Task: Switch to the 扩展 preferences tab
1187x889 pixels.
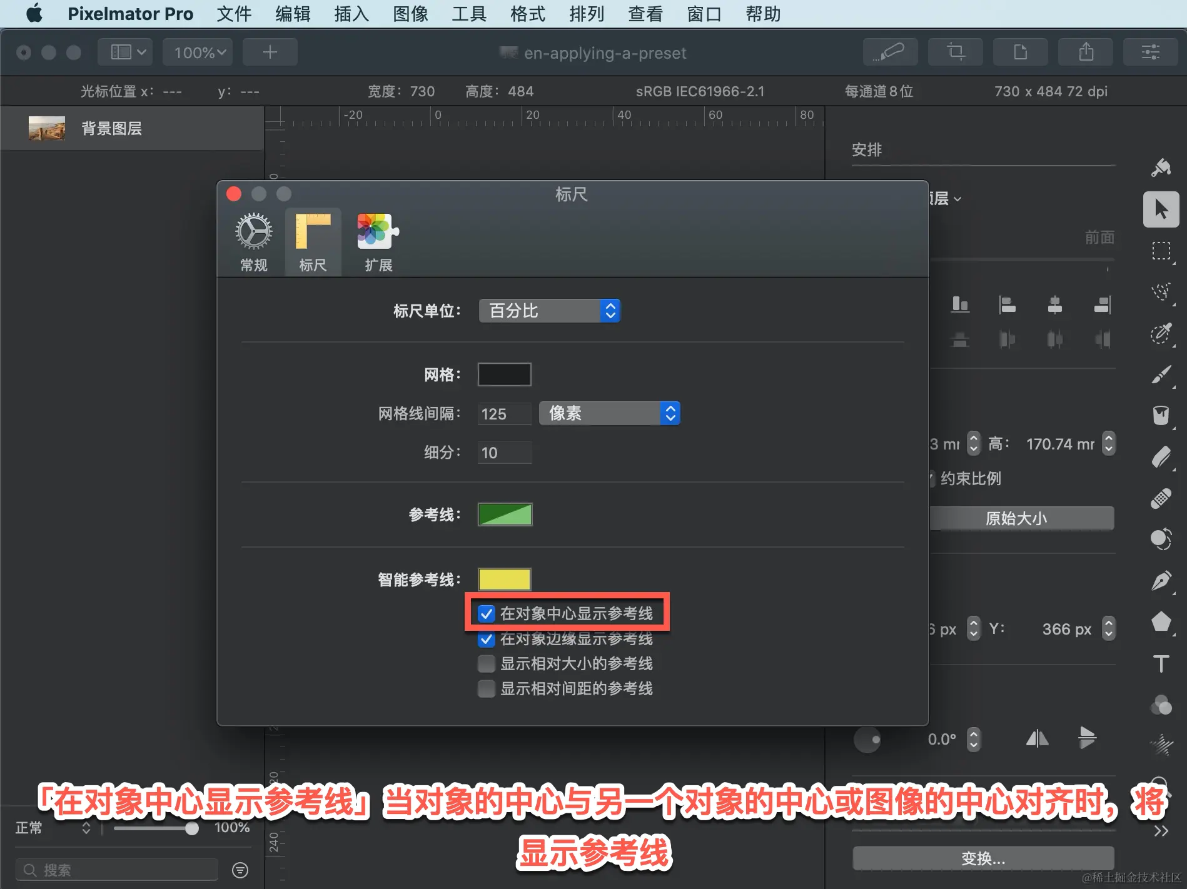Action: [x=378, y=243]
